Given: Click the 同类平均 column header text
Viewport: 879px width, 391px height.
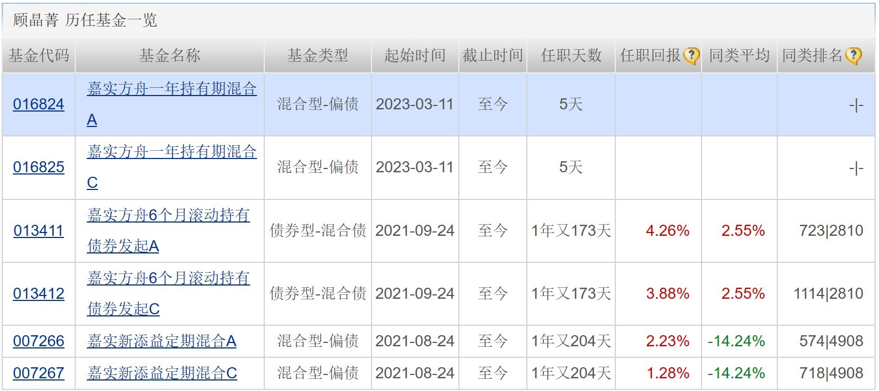Looking at the screenshot, I should pyautogui.click(x=740, y=55).
